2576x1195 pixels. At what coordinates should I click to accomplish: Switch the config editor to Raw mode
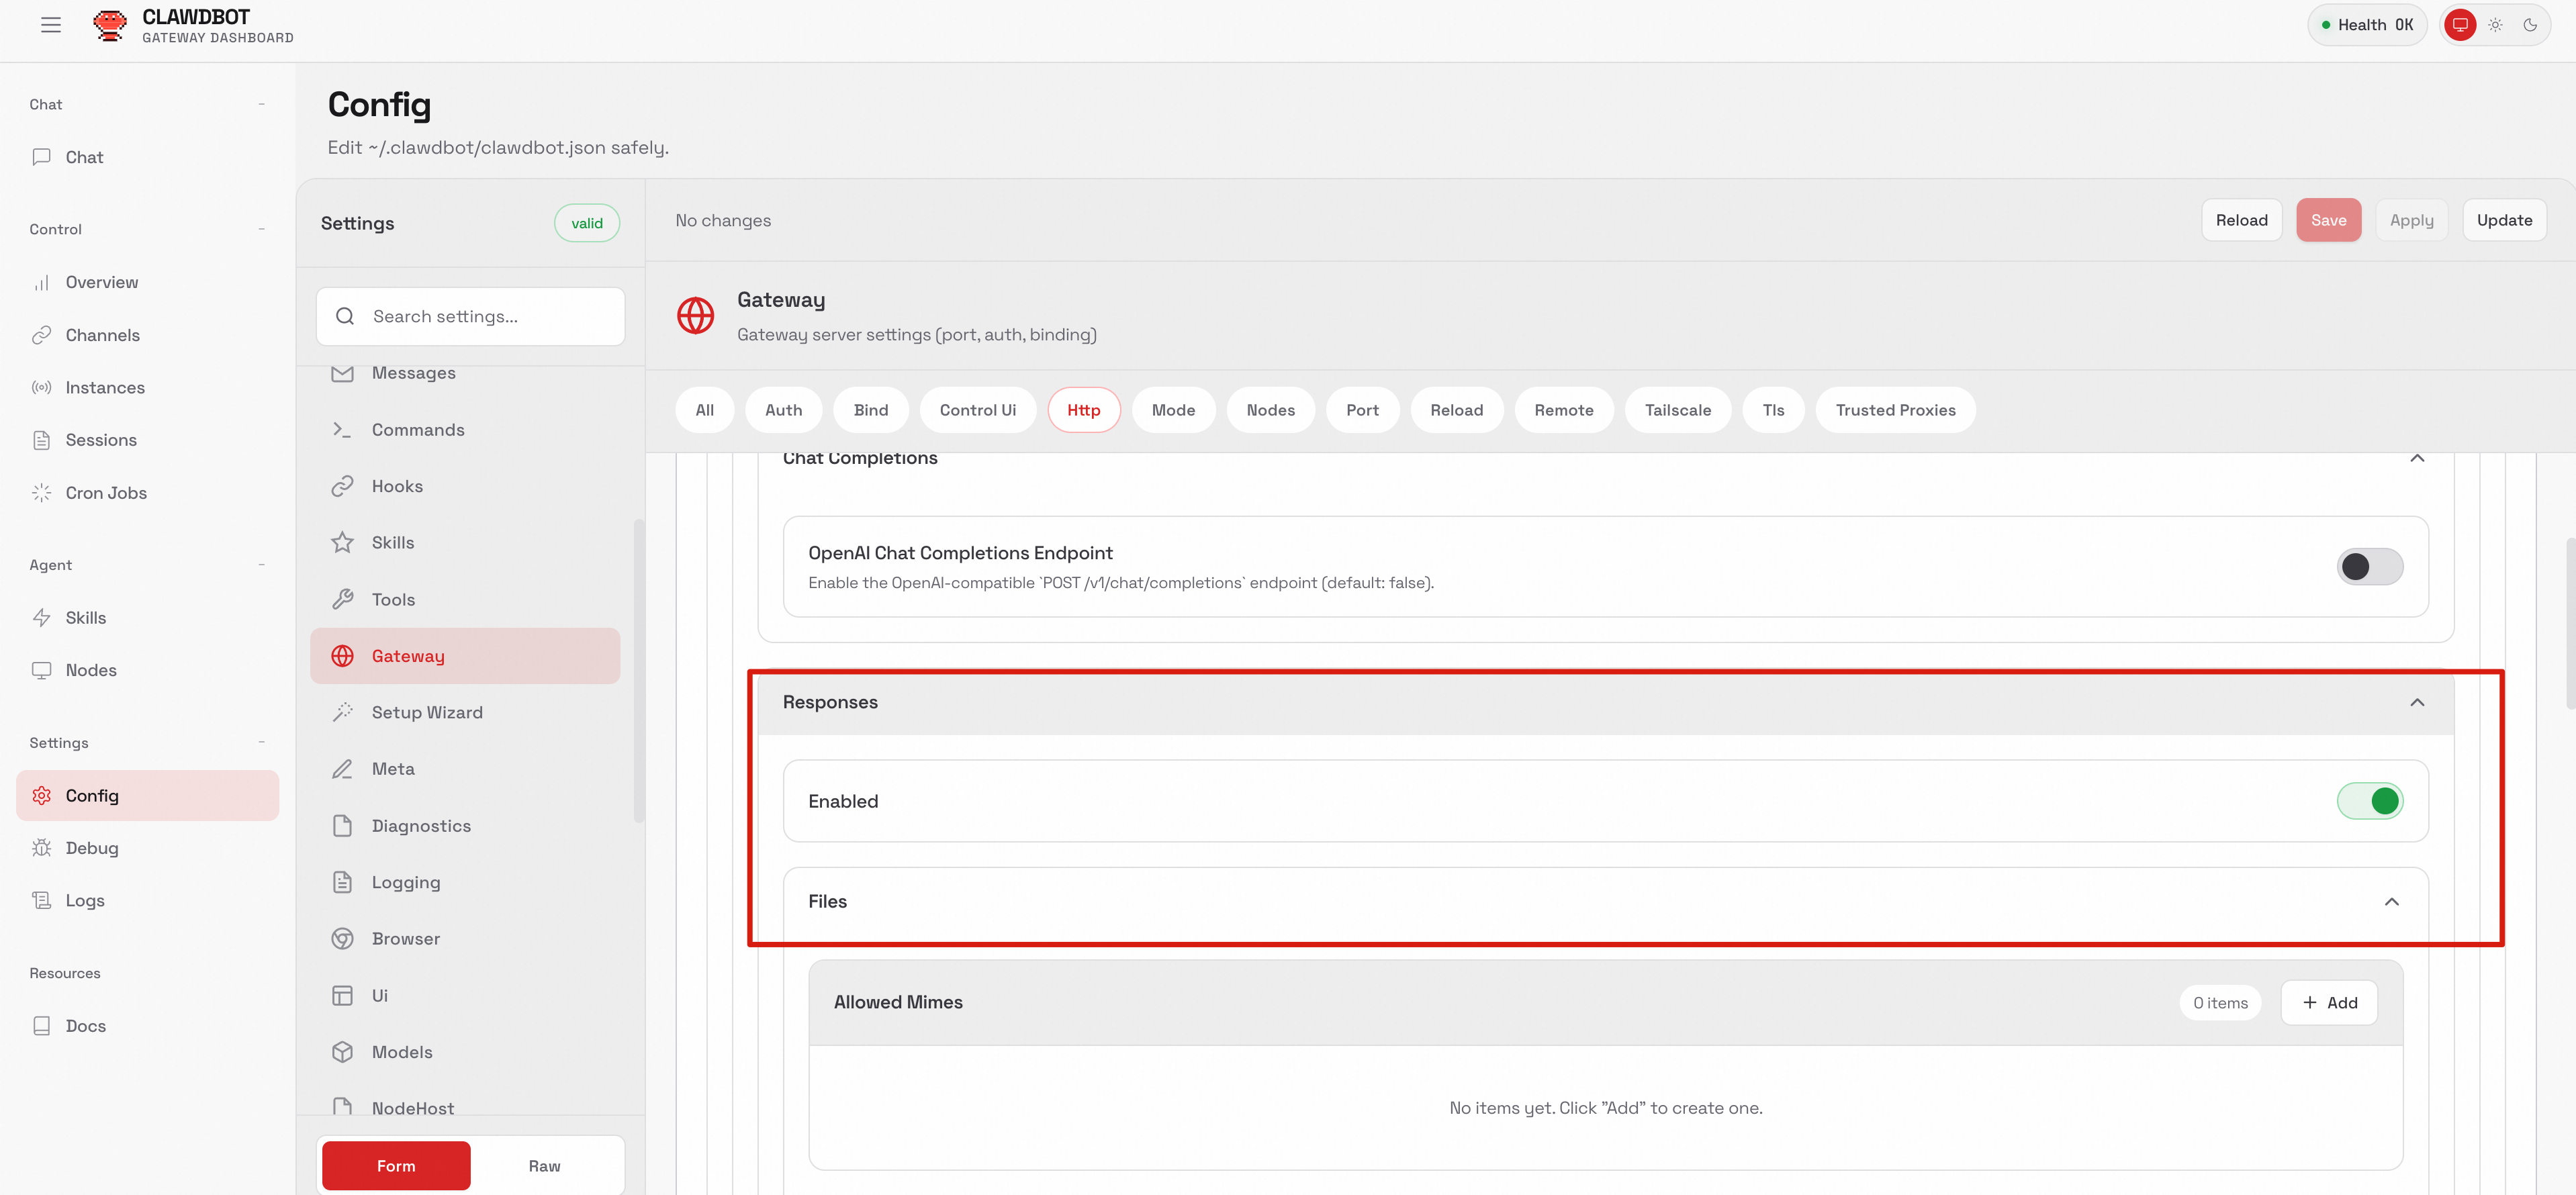click(x=544, y=1166)
